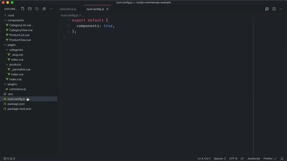Open index.vue inside products folder

29,75
